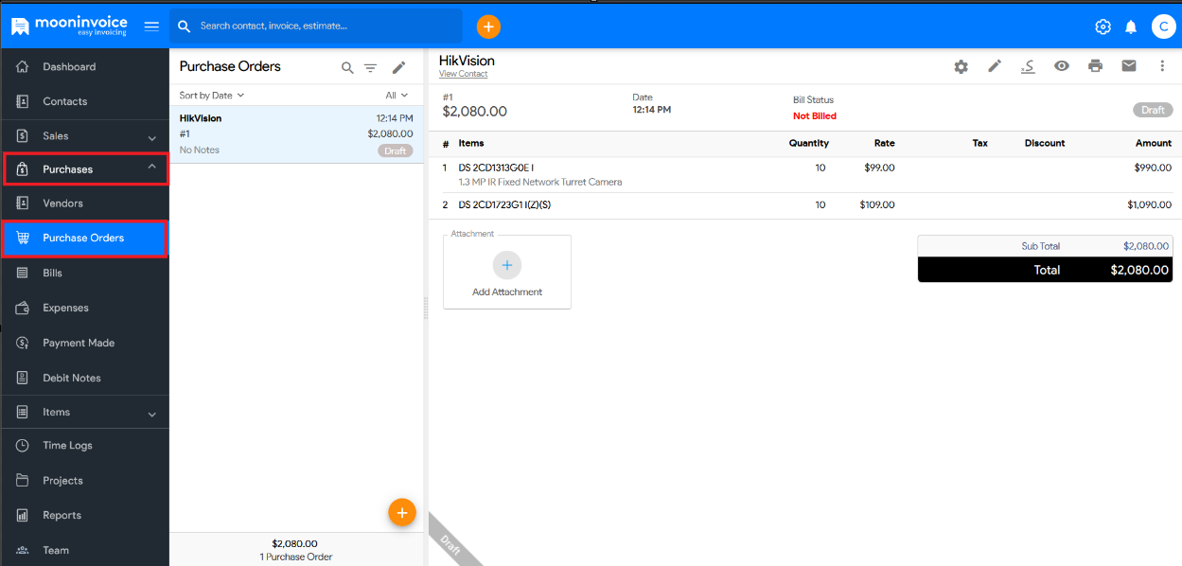Email the purchase order

coord(1129,66)
